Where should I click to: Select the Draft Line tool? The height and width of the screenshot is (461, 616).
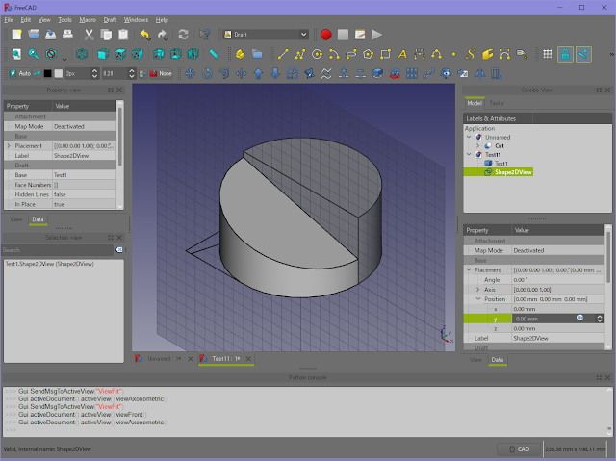point(282,54)
